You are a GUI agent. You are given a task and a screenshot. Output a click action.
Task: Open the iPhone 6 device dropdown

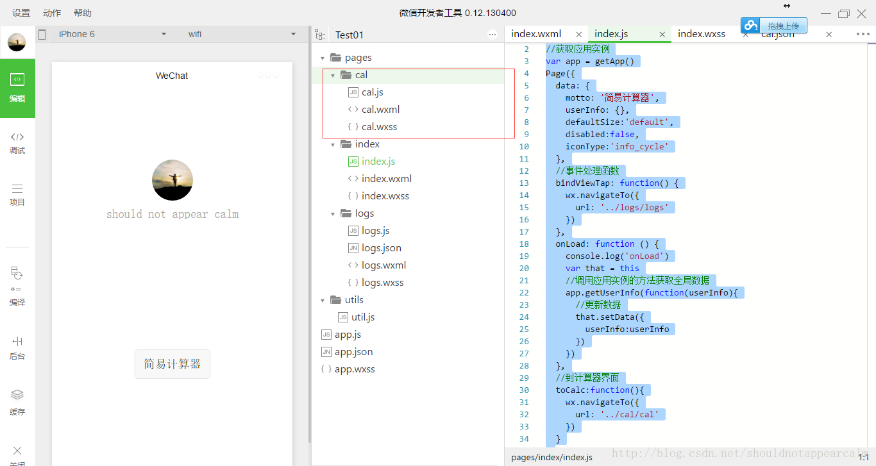point(112,34)
